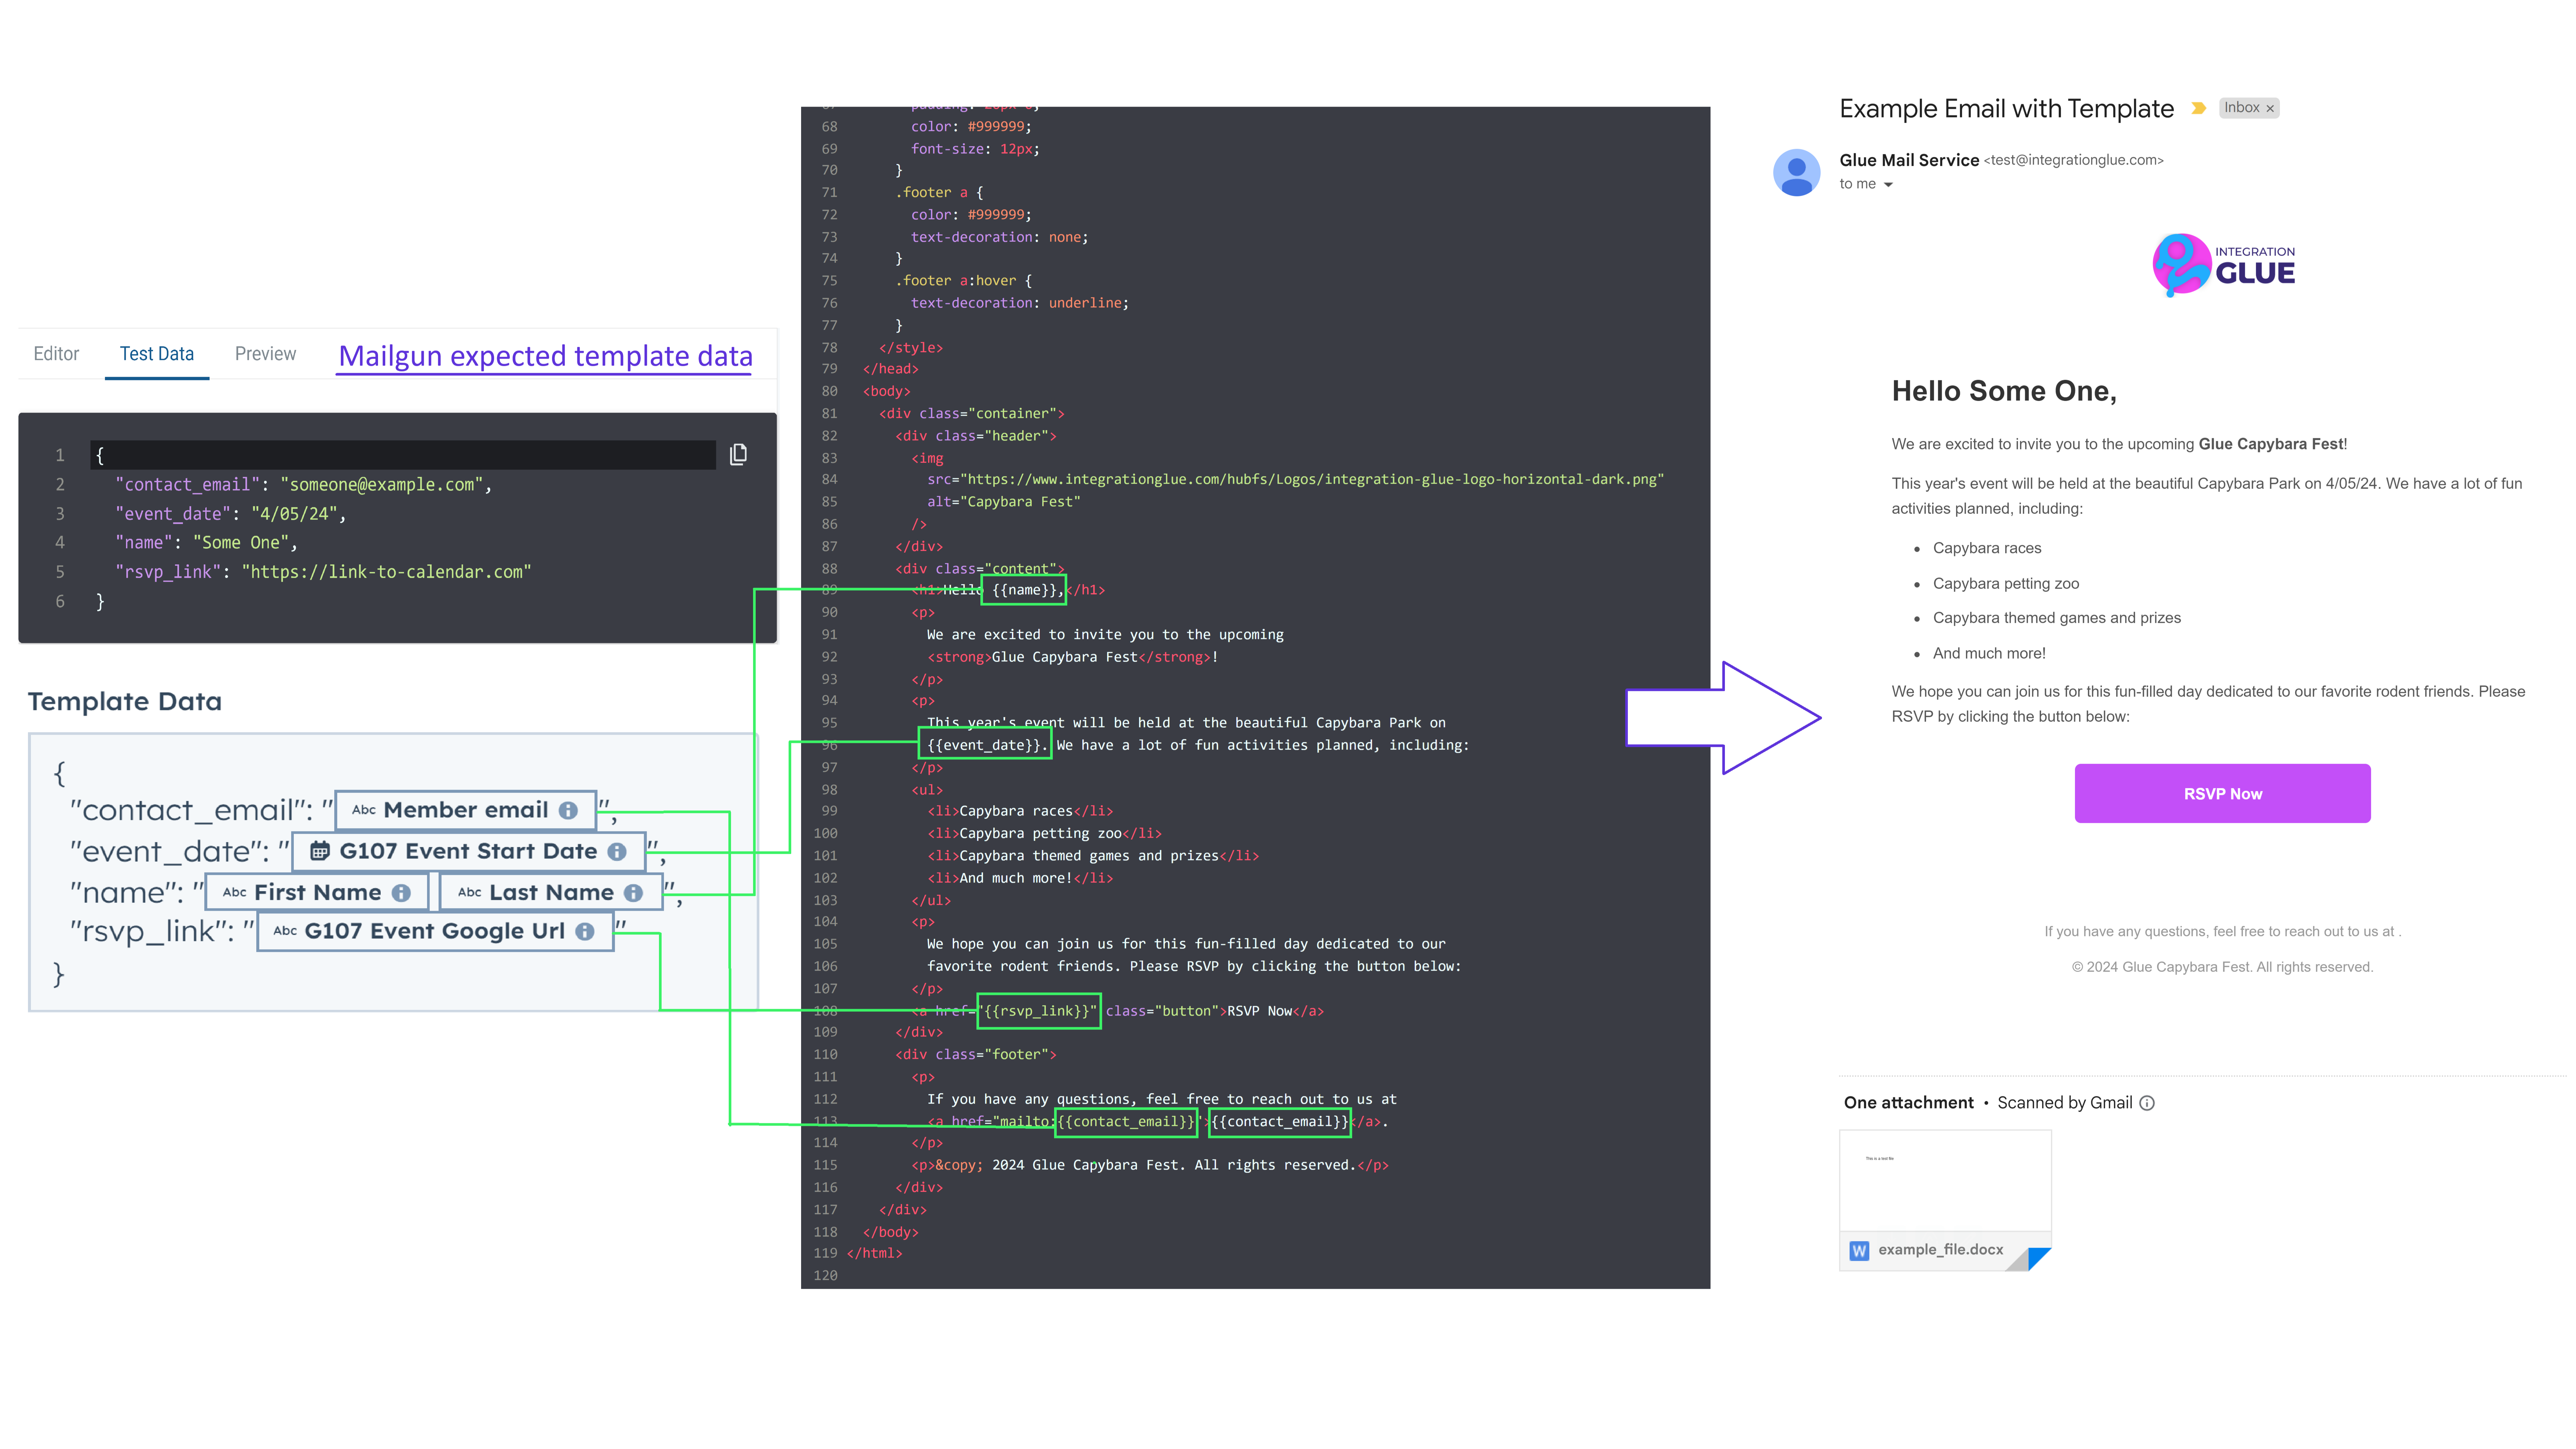Screen dimensions: 2576x1449
Task: Click the copy test data icon
Action: tap(738, 454)
